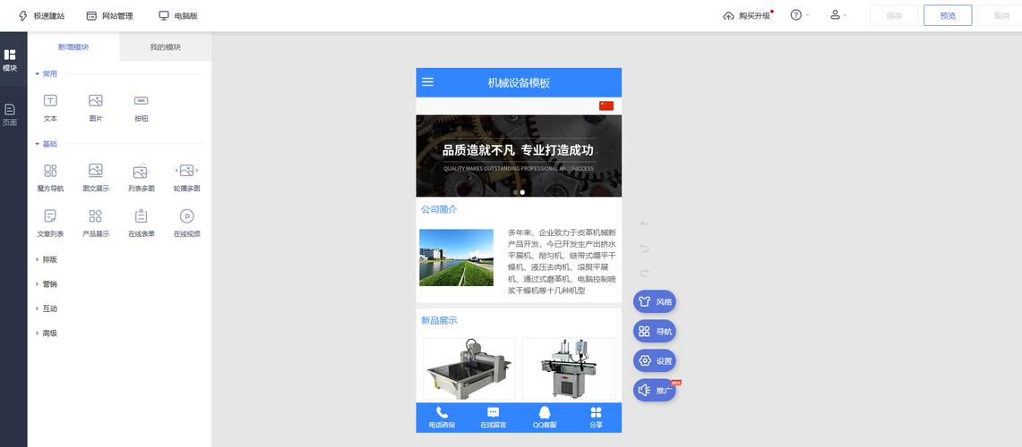The height and width of the screenshot is (447, 1022).
Task: Click the 机械设备模板 title
Action: click(x=519, y=82)
